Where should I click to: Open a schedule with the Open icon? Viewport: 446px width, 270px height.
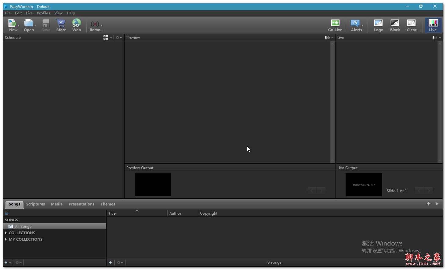pyautogui.click(x=28, y=23)
